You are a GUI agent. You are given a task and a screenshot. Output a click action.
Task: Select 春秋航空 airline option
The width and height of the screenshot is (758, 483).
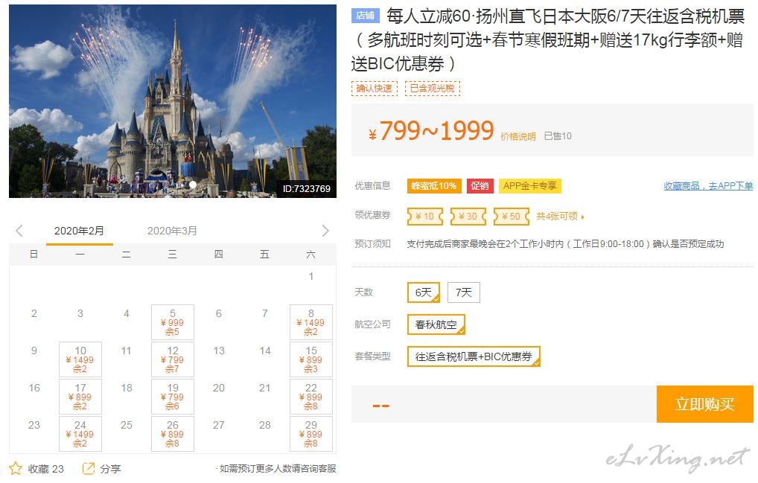pyautogui.click(x=436, y=324)
